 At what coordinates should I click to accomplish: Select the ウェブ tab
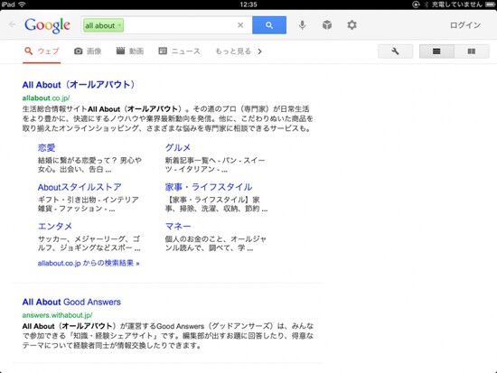42,51
